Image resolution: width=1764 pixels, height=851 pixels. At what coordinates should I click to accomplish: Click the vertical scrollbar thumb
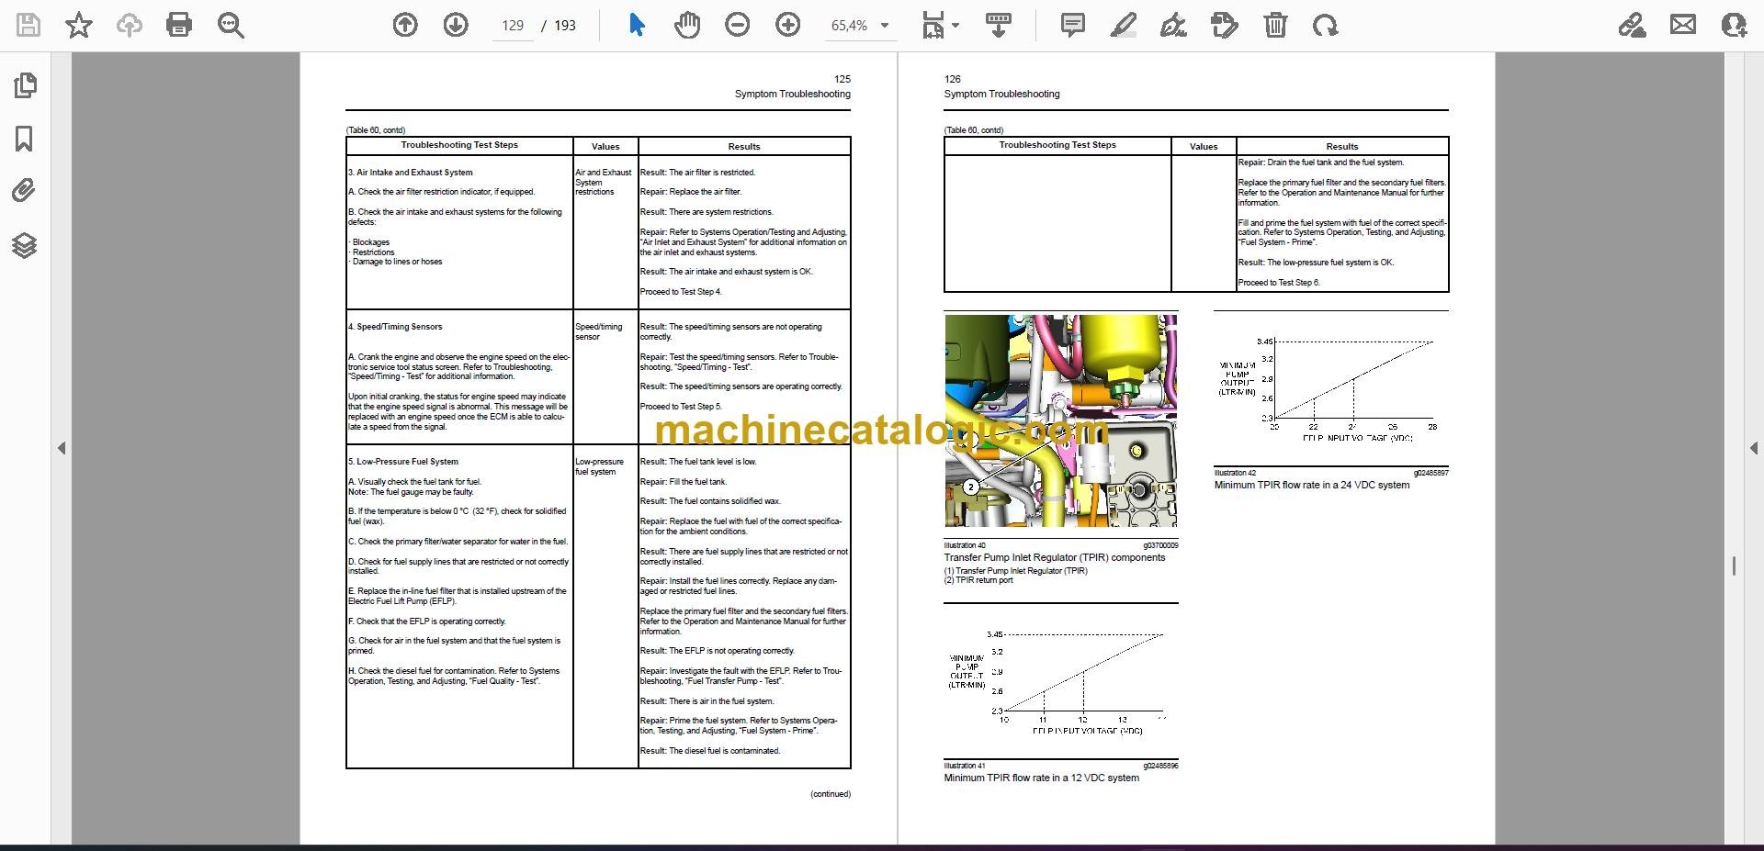[x=1734, y=566]
